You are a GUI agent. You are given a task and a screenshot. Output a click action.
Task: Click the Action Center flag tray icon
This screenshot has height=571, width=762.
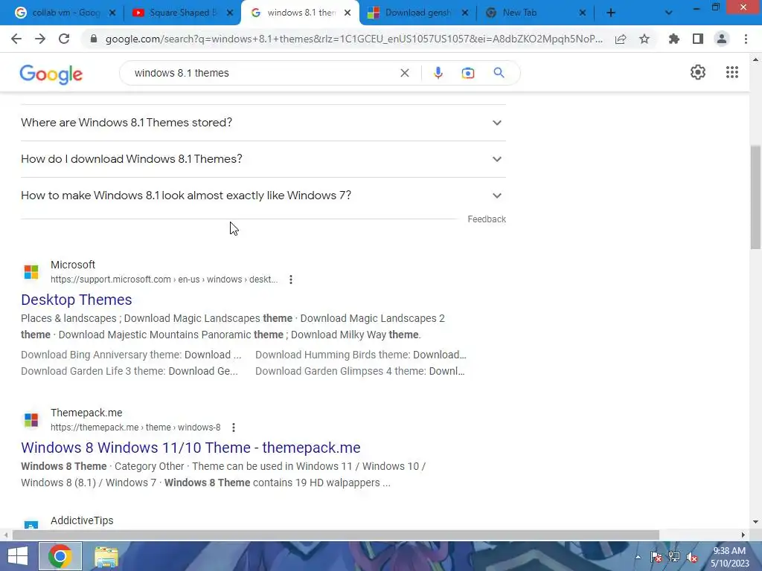(656, 557)
